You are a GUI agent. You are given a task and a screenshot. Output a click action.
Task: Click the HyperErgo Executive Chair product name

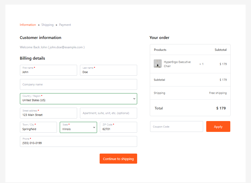(x=177, y=64)
